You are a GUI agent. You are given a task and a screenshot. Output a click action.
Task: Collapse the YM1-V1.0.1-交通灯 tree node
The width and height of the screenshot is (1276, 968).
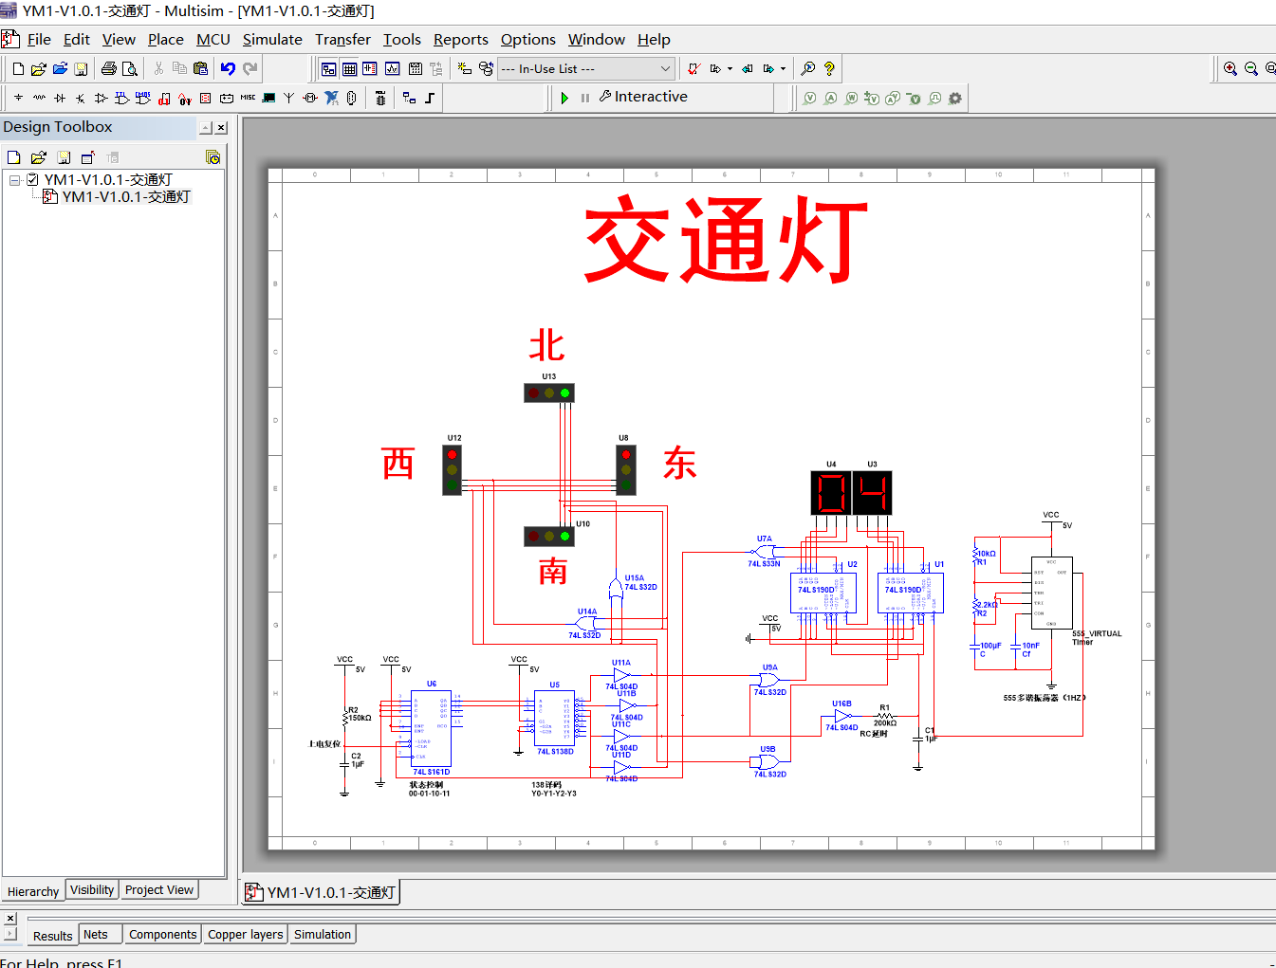(13, 179)
